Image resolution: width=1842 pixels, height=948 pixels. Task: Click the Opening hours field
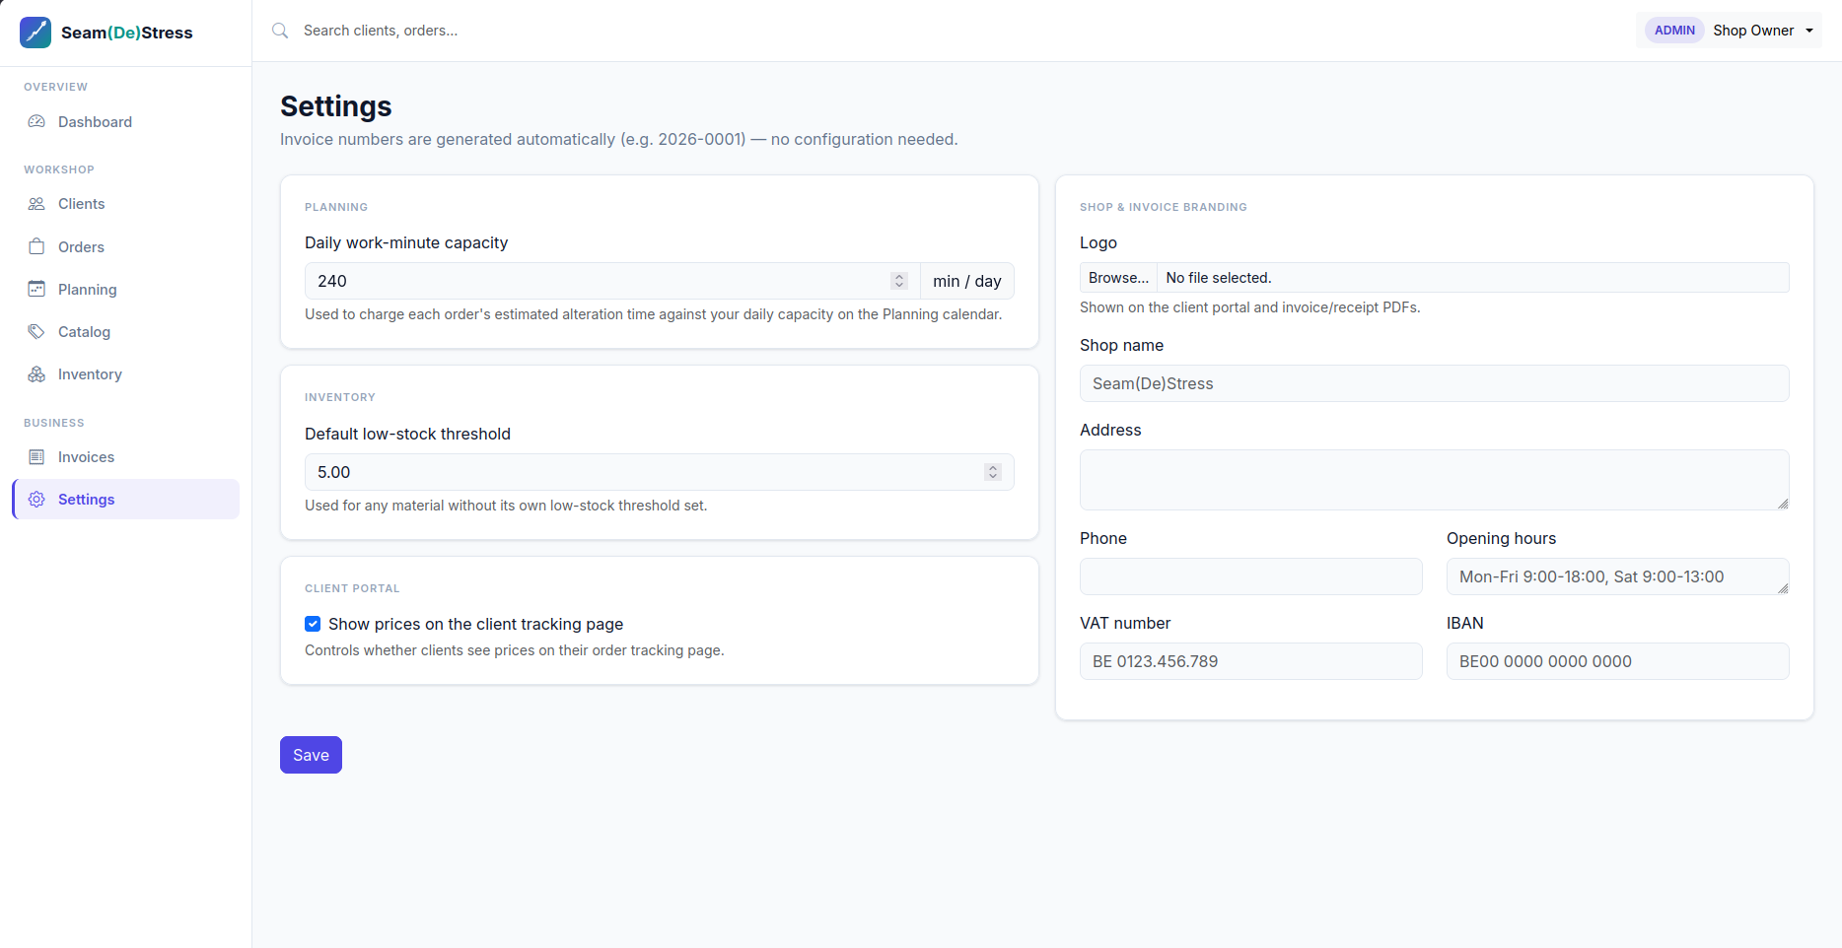[x=1618, y=576]
